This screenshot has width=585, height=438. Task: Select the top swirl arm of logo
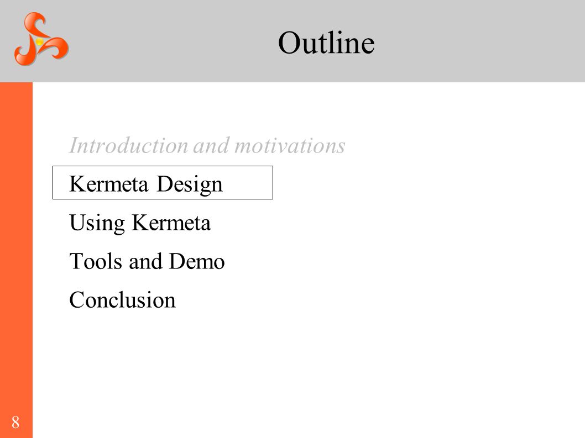35,23
